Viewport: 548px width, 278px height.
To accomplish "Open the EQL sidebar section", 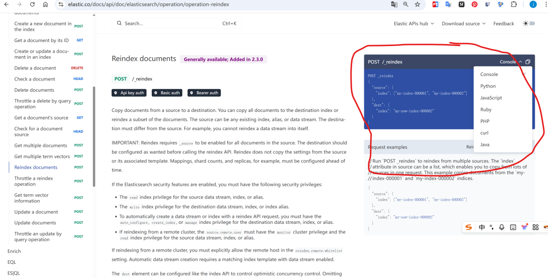I will coord(12,262).
